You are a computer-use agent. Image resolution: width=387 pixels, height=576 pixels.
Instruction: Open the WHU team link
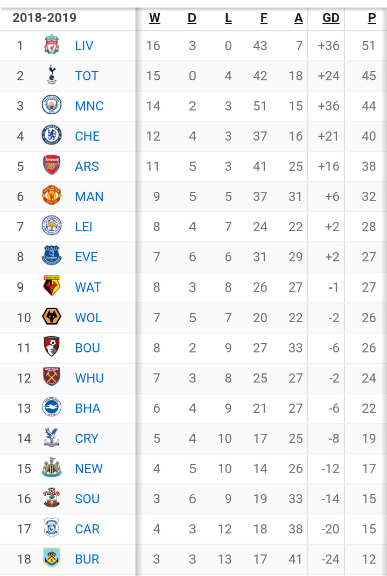pos(89,378)
